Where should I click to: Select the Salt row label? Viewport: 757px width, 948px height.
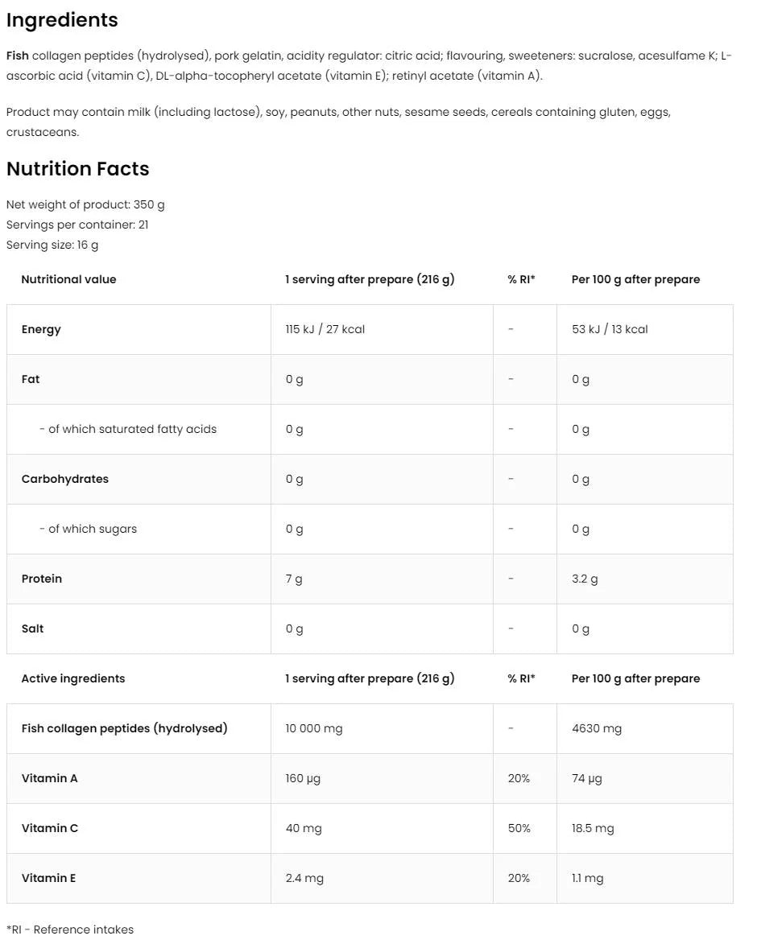[33, 629]
